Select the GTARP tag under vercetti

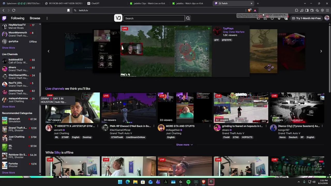(65, 137)
